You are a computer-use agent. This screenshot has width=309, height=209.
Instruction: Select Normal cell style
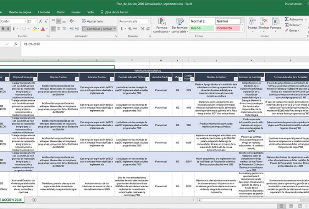(x=228, y=21)
